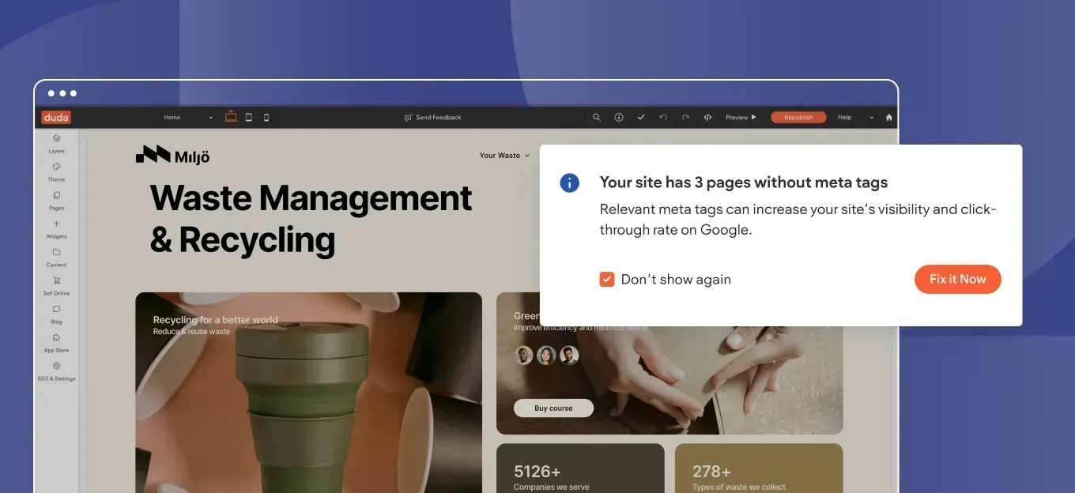Open the Sell Online panel
1075x493 pixels.
click(56, 285)
